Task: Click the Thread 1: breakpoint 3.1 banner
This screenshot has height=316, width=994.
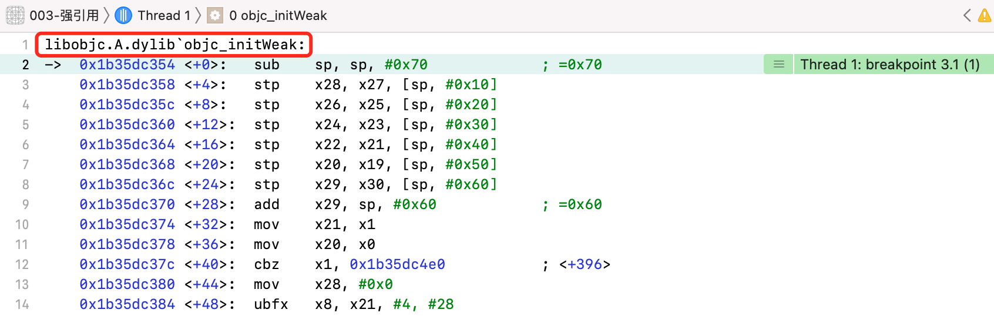Action: (x=890, y=64)
